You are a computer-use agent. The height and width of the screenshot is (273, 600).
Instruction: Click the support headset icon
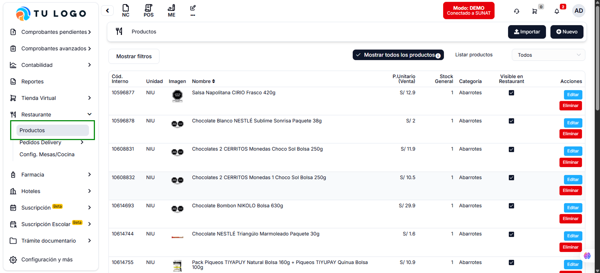click(x=517, y=11)
